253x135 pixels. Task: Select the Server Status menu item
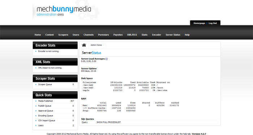coord(173,35)
